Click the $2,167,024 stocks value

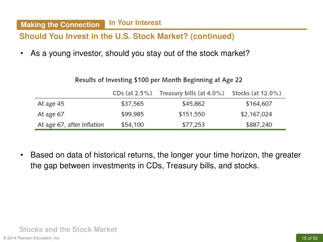click(256, 114)
